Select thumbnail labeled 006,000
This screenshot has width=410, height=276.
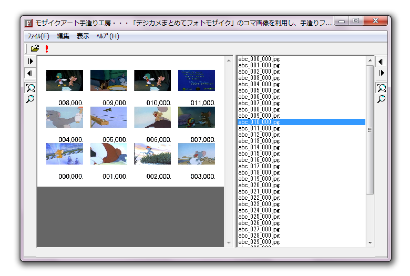[x=152, y=117]
